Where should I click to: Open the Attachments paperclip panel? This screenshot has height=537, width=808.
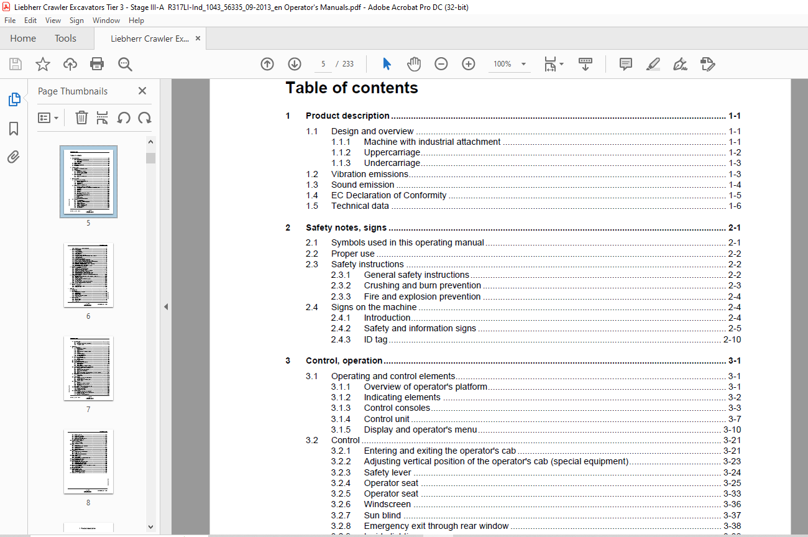tap(14, 157)
